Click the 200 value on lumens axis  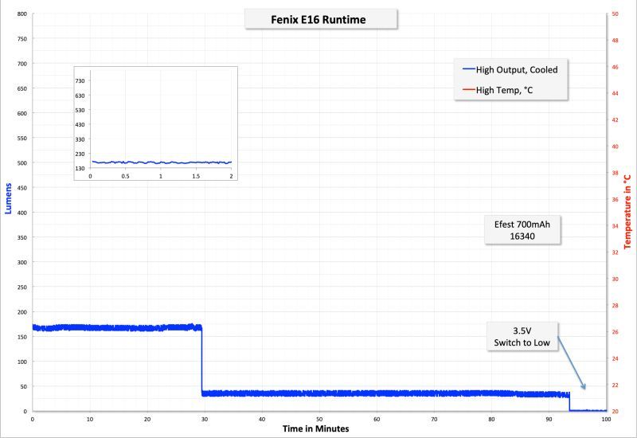[x=22, y=312]
